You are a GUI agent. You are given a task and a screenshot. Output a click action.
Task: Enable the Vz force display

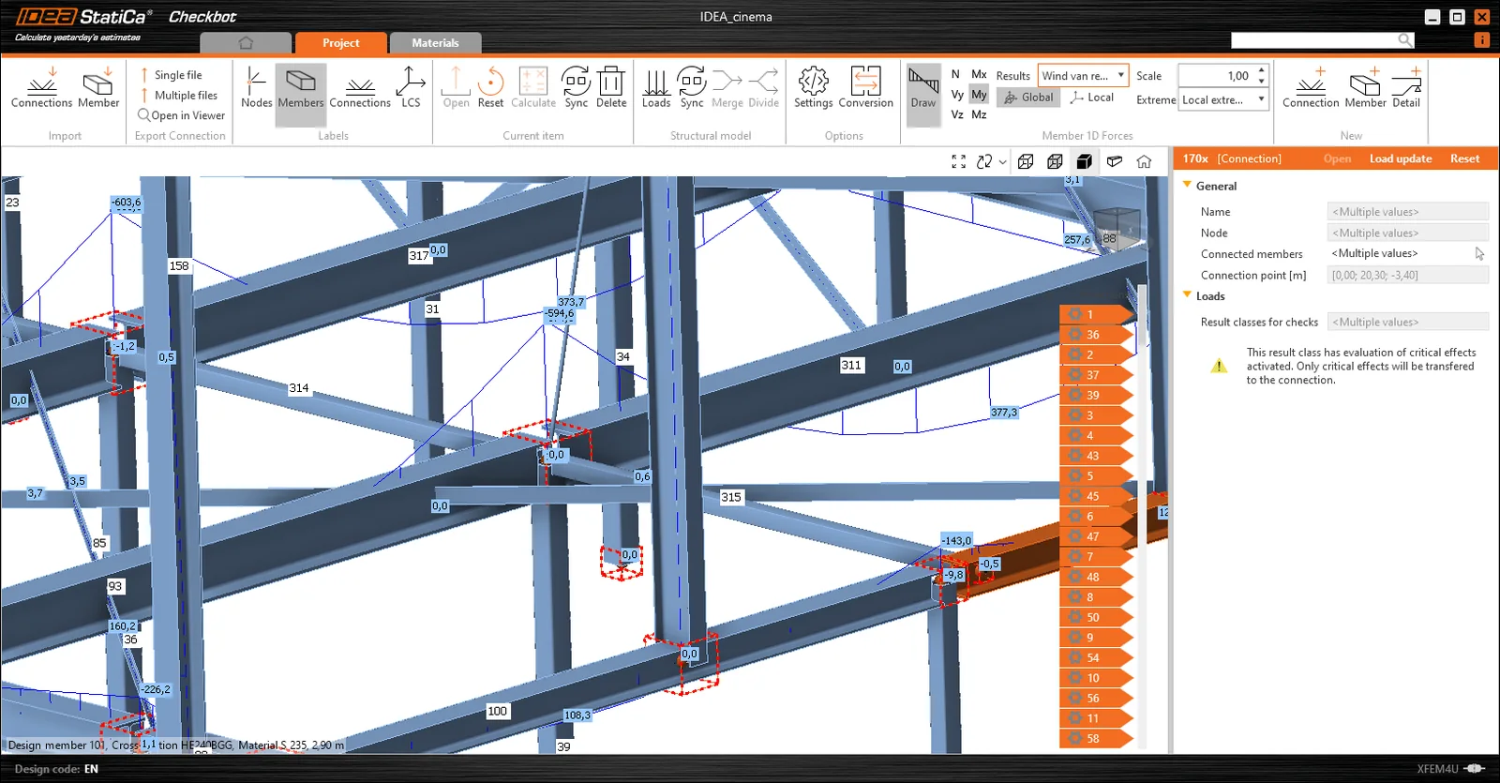tap(957, 114)
